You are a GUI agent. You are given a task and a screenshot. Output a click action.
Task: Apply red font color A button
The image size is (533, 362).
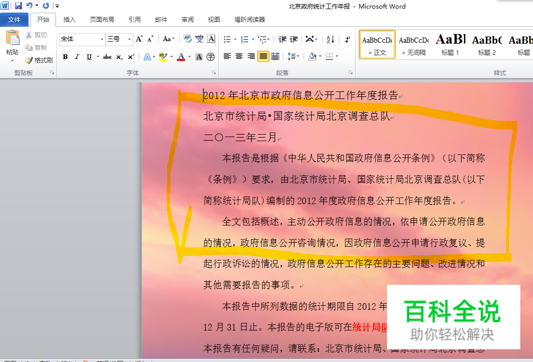(x=181, y=57)
